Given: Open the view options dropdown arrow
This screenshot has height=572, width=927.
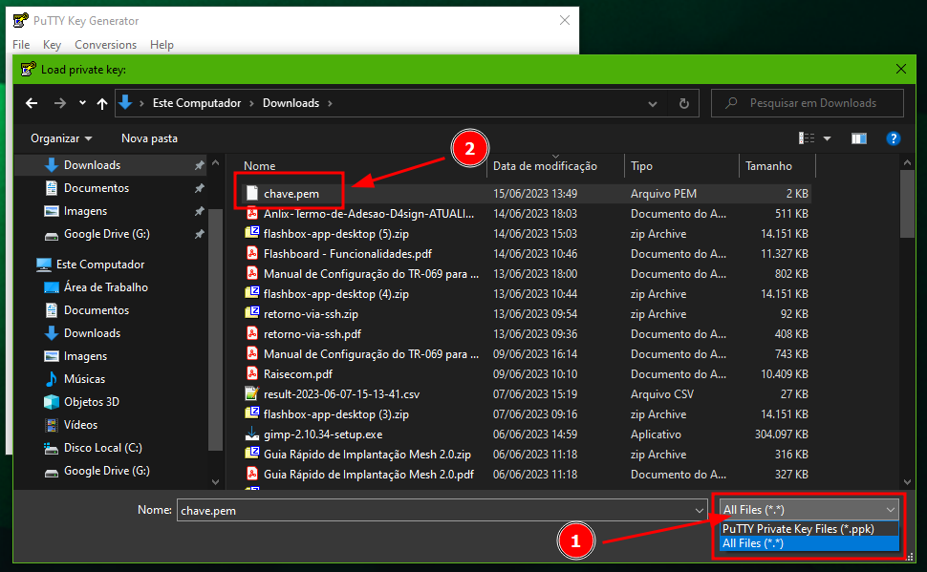Looking at the screenshot, I should [827, 138].
